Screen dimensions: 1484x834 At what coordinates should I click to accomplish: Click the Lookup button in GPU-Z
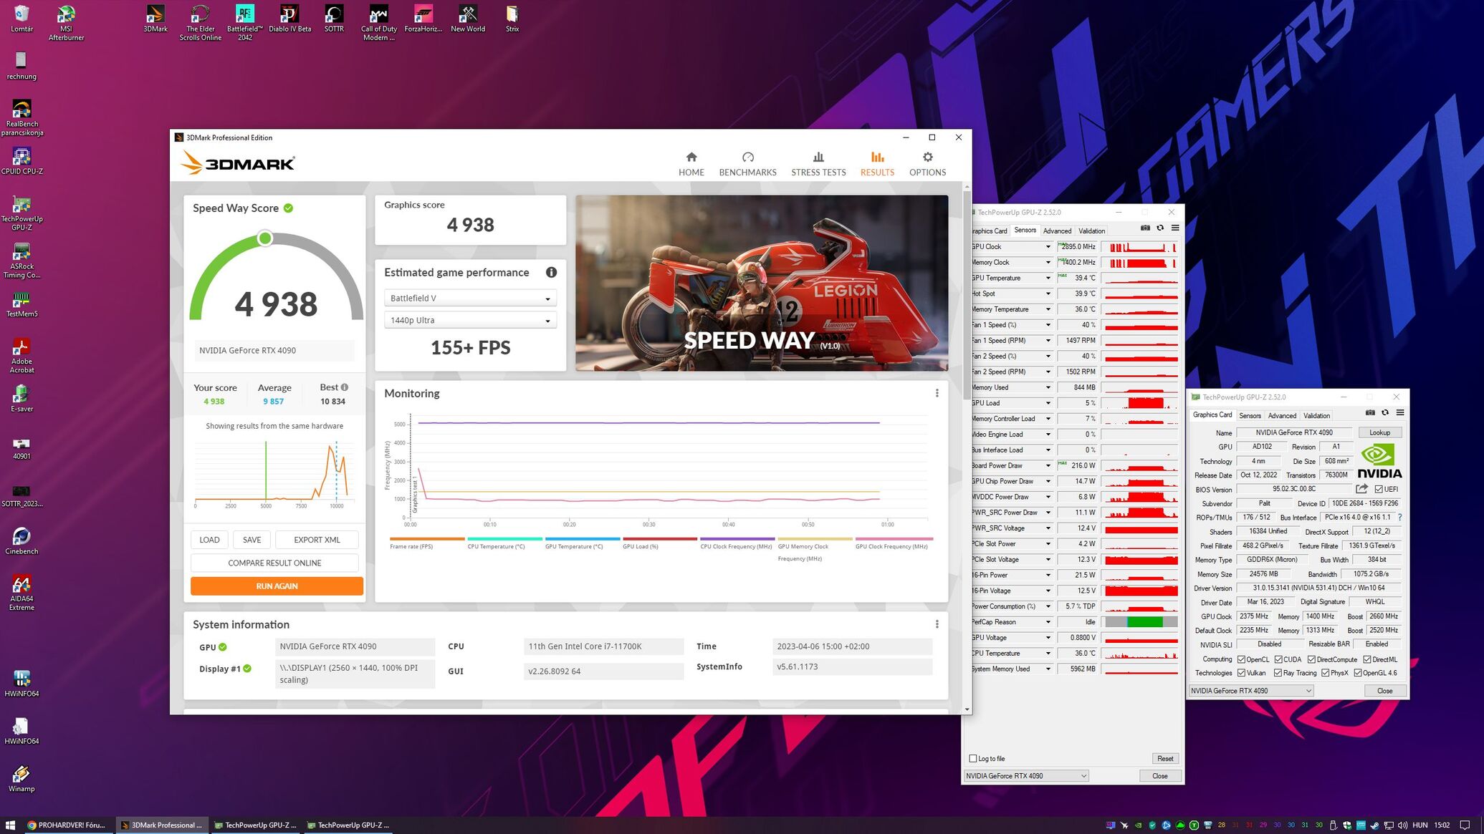coord(1379,432)
